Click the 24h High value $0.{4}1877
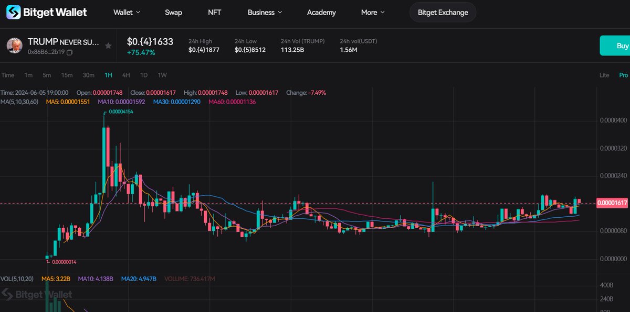Screen dimensions: 630x312 click(x=204, y=50)
